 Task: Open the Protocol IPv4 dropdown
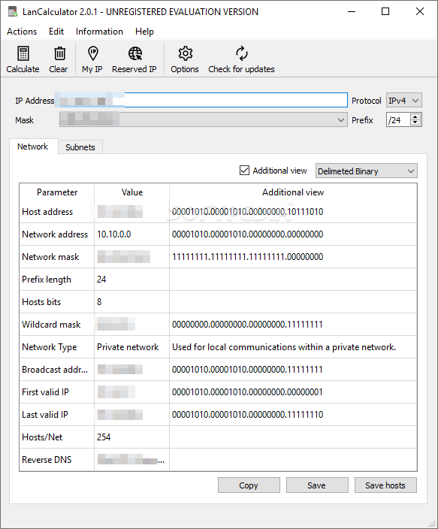pos(403,101)
